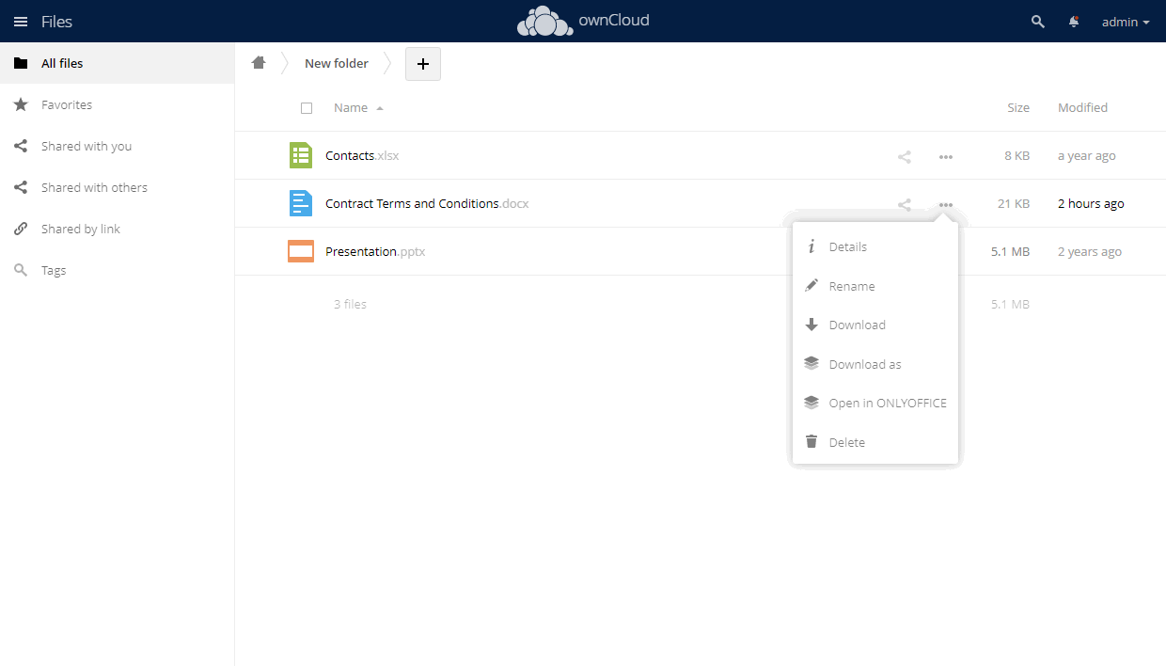
Task: Click the share icon beside Shared with you
Action: 21,146
